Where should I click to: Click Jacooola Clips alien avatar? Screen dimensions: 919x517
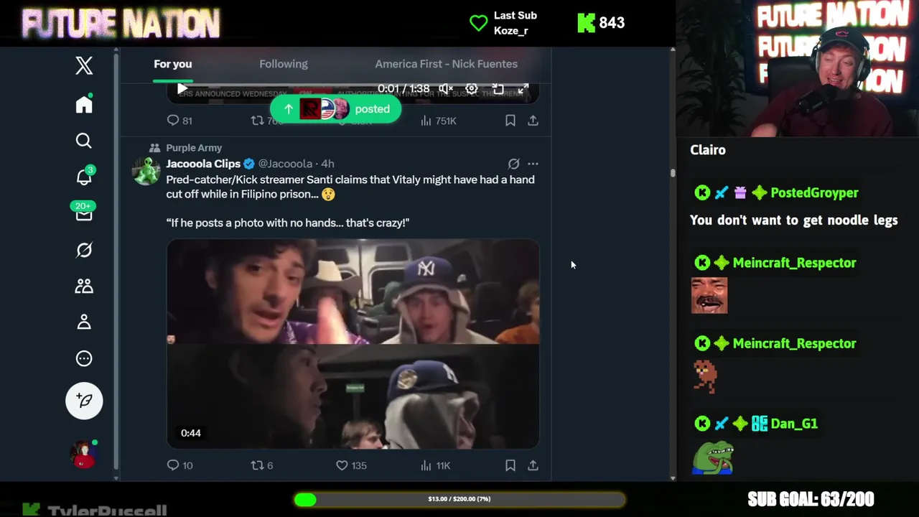tap(146, 171)
